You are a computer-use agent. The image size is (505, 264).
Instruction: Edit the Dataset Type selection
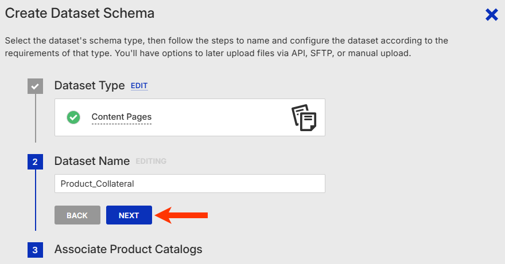tap(139, 86)
